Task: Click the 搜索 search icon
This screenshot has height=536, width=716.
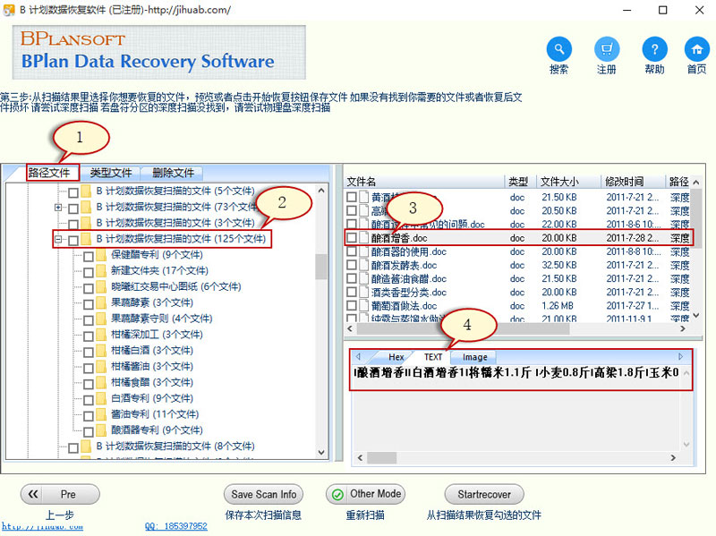Action: (x=558, y=50)
